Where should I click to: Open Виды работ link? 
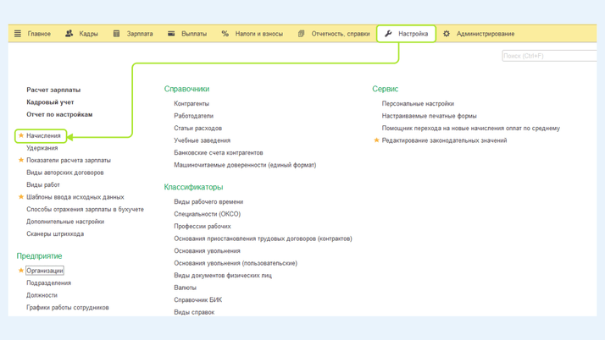click(43, 185)
